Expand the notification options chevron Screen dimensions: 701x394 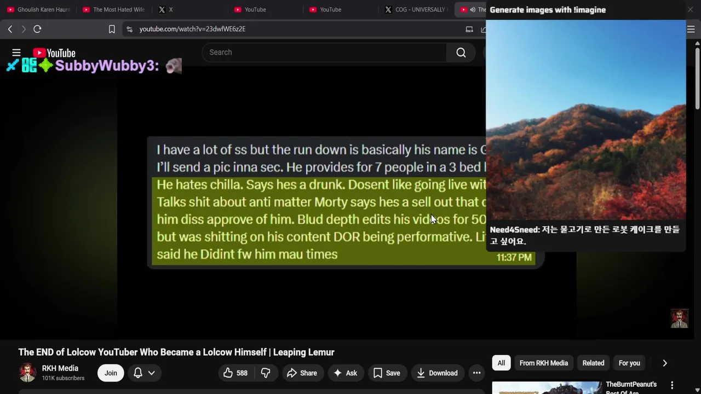(x=152, y=373)
